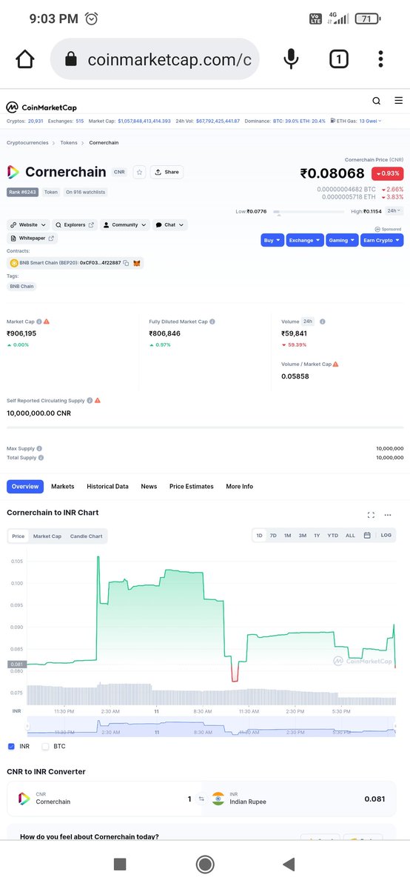The height and width of the screenshot is (889, 410).
Task: Select the 1M chart range
Action: [287, 535]
